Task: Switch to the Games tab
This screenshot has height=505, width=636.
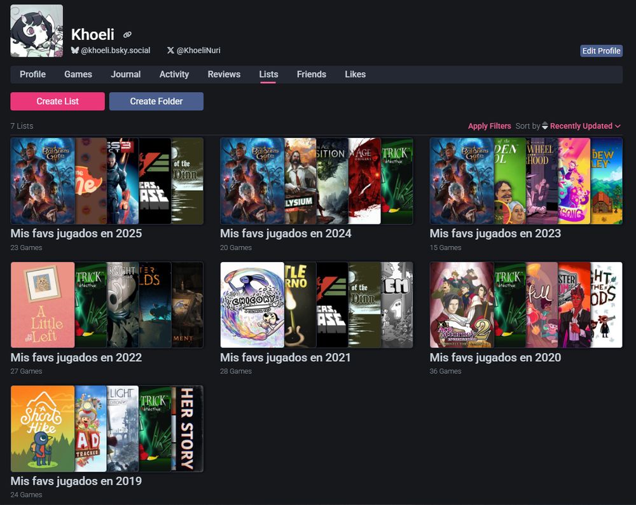Action: (x=78, y=74)
